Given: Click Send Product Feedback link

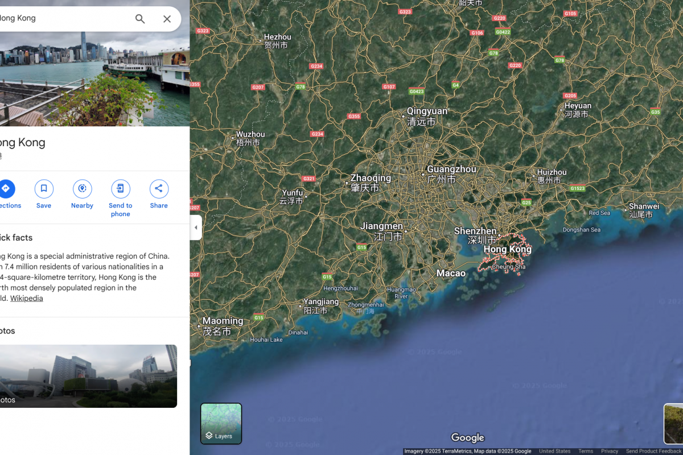Looking at the screenshot, I should (653, 451).
